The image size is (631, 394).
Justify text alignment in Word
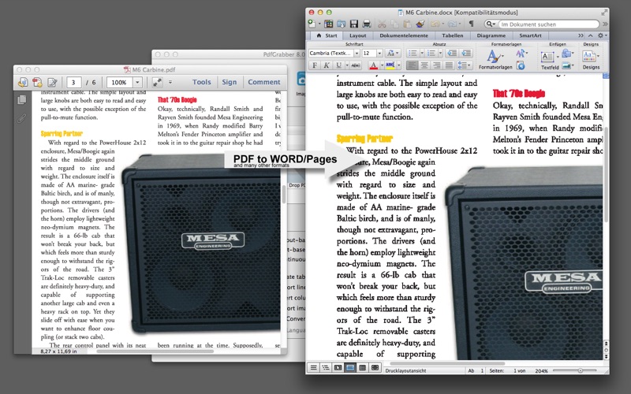[449, 65]
